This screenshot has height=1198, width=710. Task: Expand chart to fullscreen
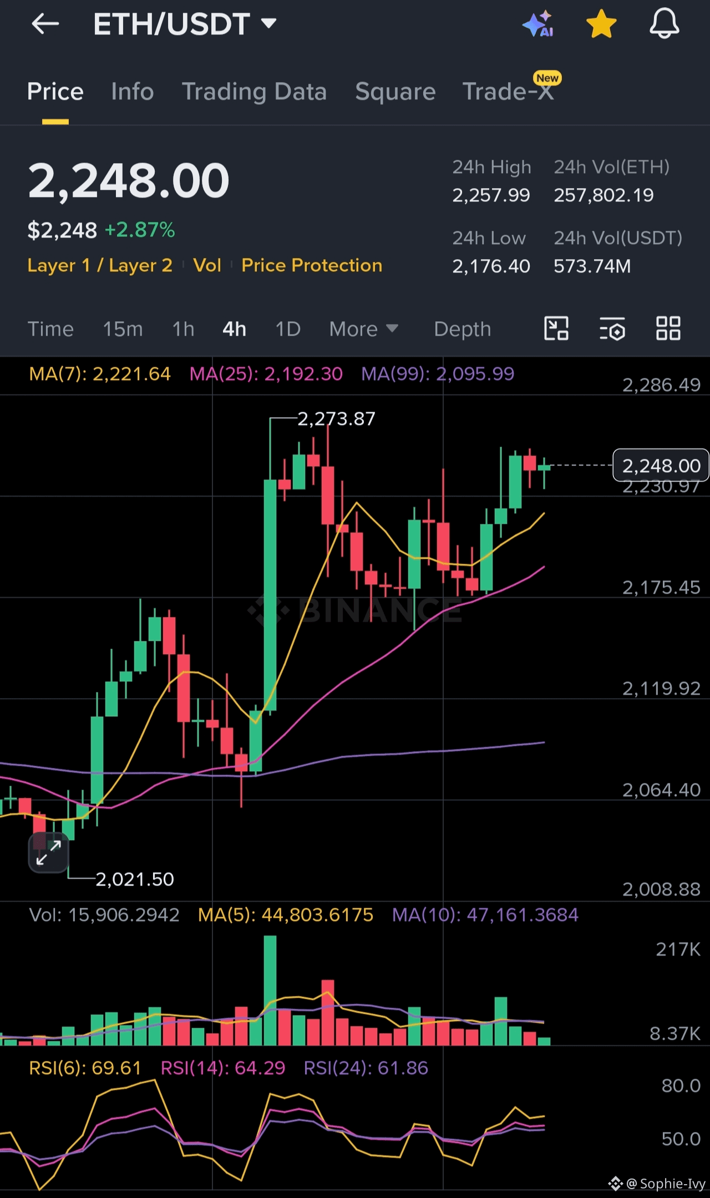point(48,853)
